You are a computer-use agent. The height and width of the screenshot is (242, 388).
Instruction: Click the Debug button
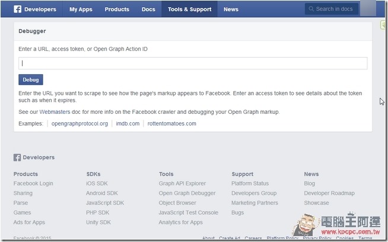click(31, 79)
